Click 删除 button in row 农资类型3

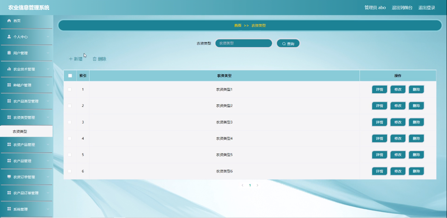(x=416, y=122)
